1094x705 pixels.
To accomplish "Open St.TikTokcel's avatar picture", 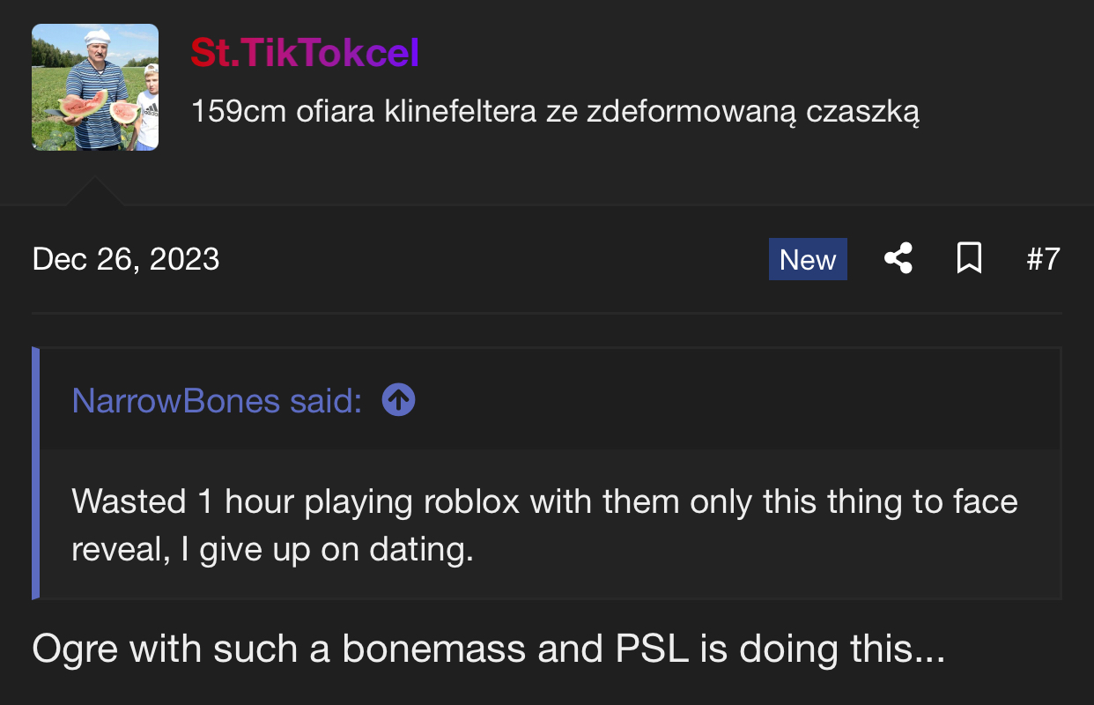I will click(95, 87).
